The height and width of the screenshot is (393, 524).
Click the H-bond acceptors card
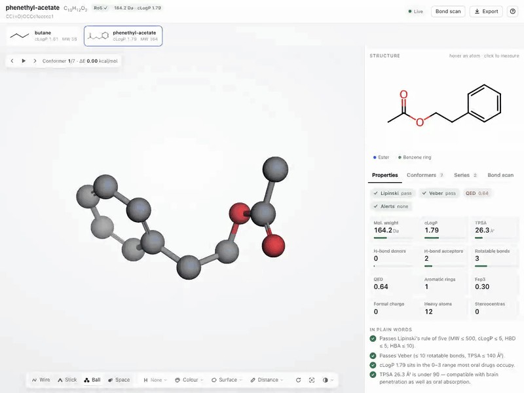point(444,257)
